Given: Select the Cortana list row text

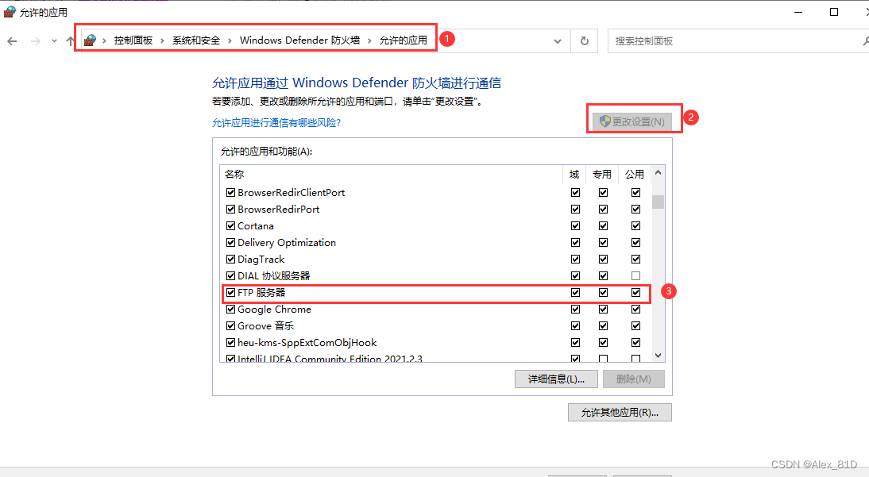Looking at the screenshot, I should tap(256, 226).
